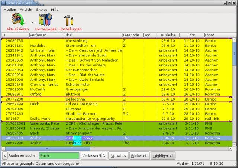Click category 5.2 cell
This screenshot has height=168, width=238.
coord(126,113)
